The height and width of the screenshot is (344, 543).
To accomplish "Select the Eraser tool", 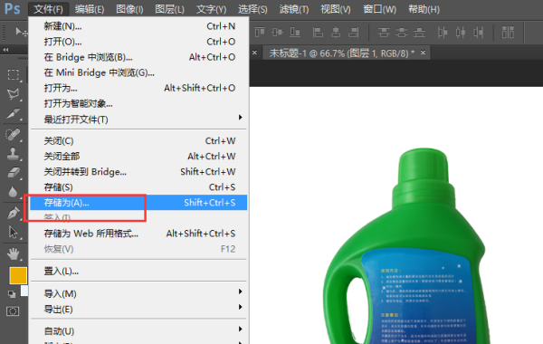I will point(14,173).
